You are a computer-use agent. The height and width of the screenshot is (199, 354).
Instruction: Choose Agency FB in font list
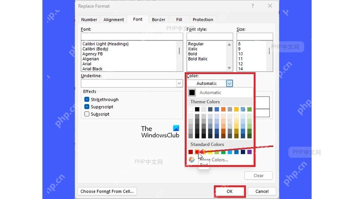pos(93,54)
